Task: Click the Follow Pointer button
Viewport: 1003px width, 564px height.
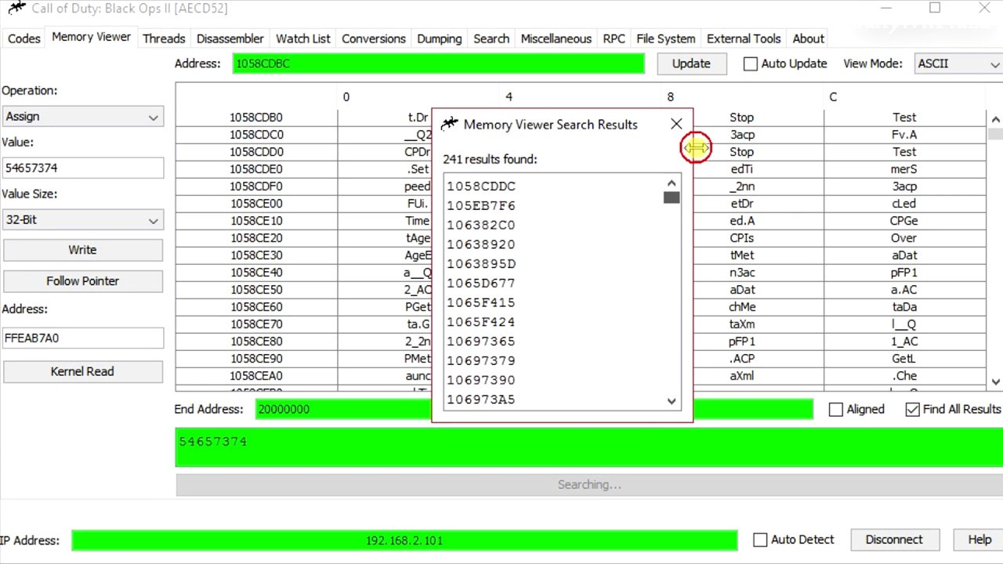Action: [x=82, y=281]
